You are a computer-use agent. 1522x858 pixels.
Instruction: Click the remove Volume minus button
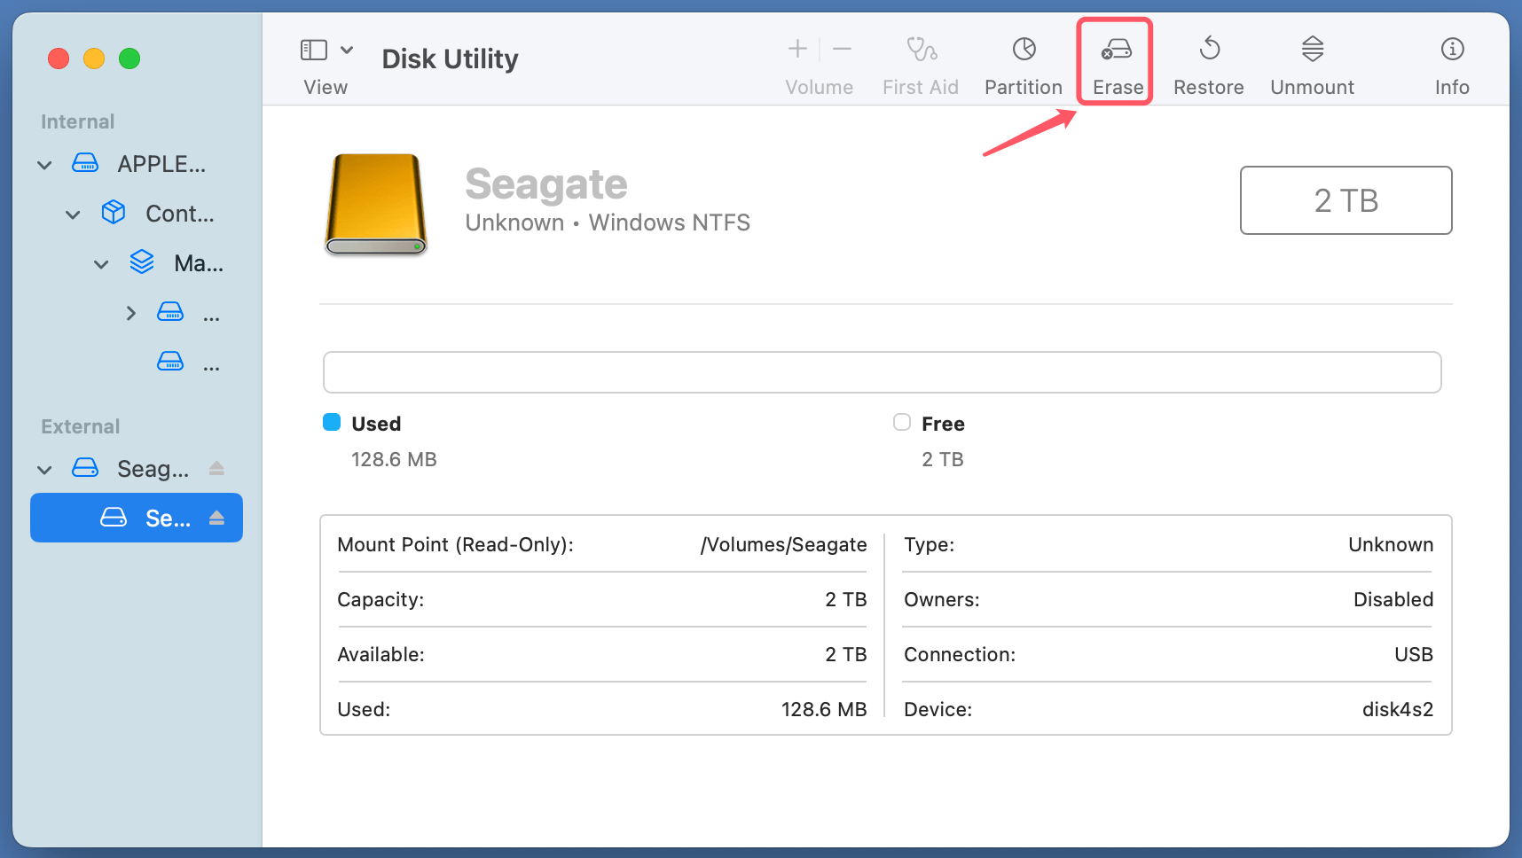841,49
